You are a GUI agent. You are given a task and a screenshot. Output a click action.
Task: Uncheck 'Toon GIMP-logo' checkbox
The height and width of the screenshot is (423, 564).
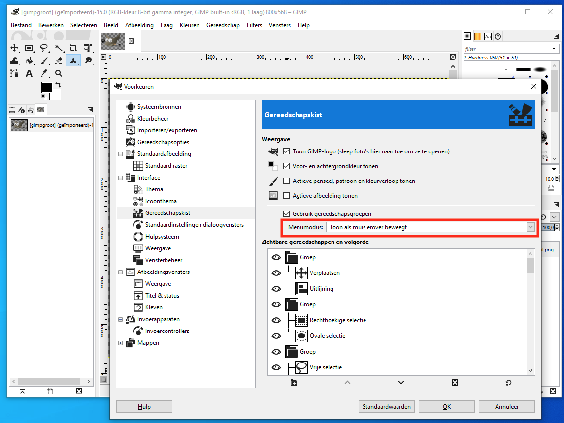[287, 151]
